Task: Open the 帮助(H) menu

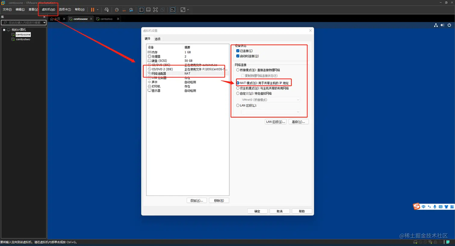Action: 80,10
